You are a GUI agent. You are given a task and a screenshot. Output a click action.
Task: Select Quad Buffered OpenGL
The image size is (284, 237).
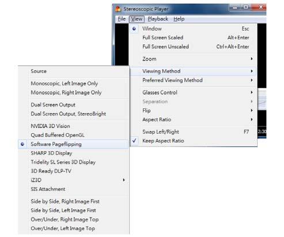coord(74,135)
